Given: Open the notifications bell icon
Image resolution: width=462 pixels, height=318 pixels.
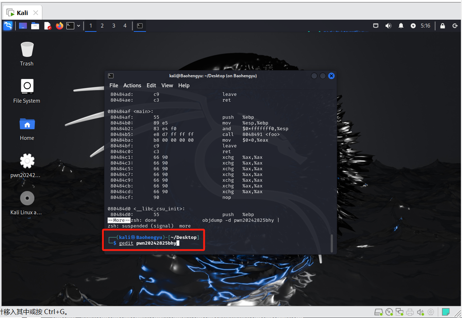Looking at the screenshot, I should 401,26.
